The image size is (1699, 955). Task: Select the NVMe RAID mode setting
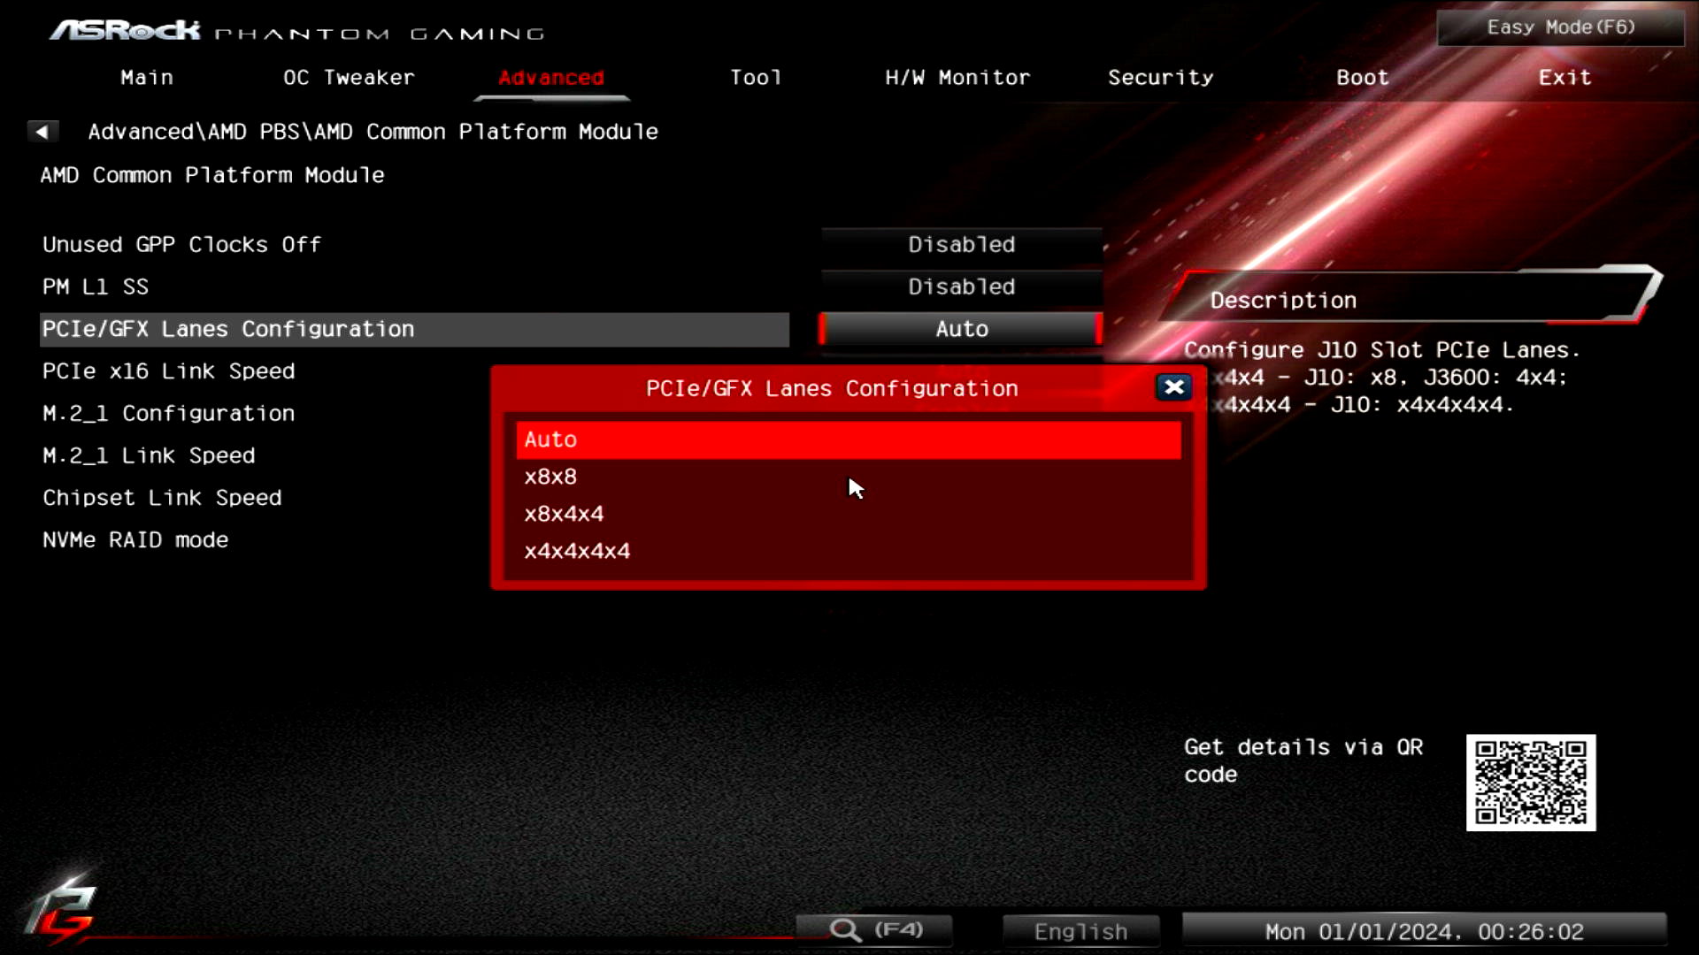(135, 540)
